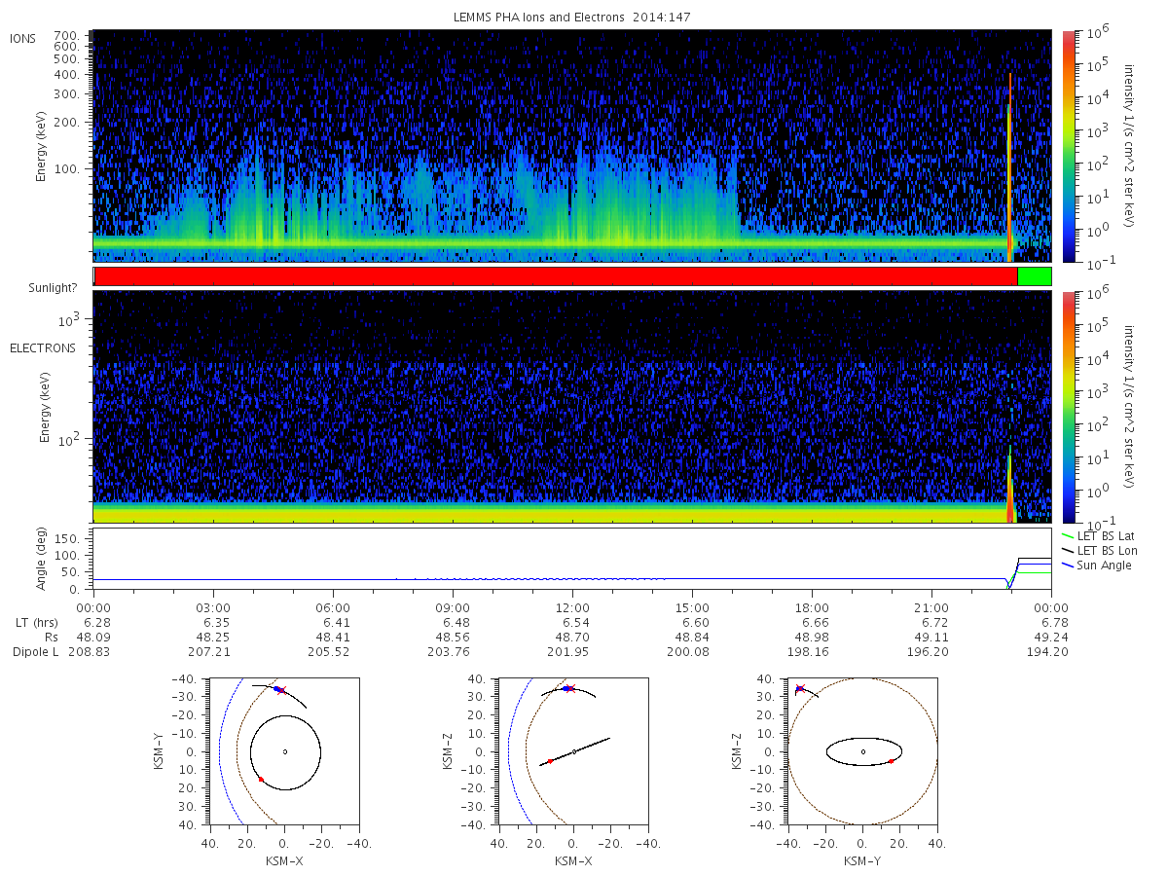This screenshot has width=1168, height=876.
Task: Click the red segment of the Sunlight bar
Action: point(556,276)
